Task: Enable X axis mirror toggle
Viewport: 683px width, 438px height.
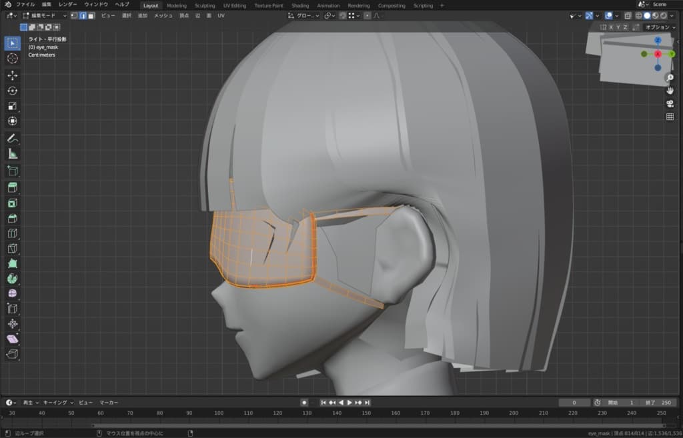Action: pos(610,27)
